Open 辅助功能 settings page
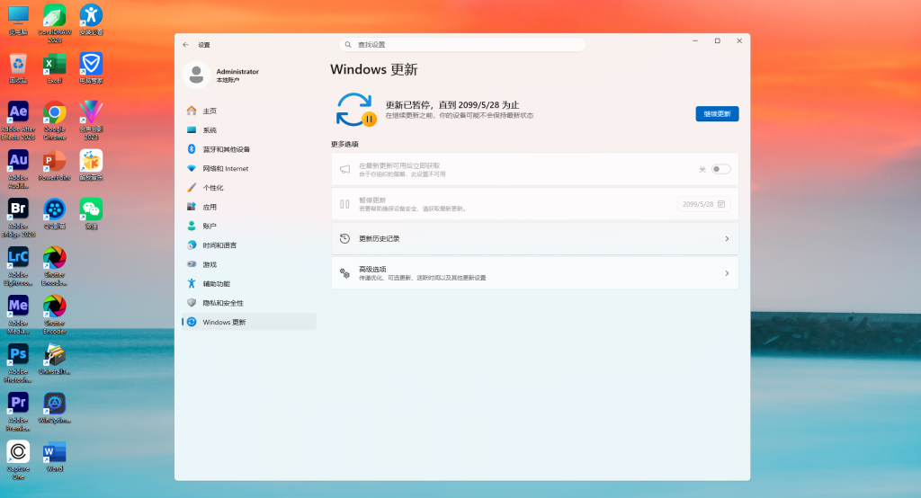 tap(249, 284)
